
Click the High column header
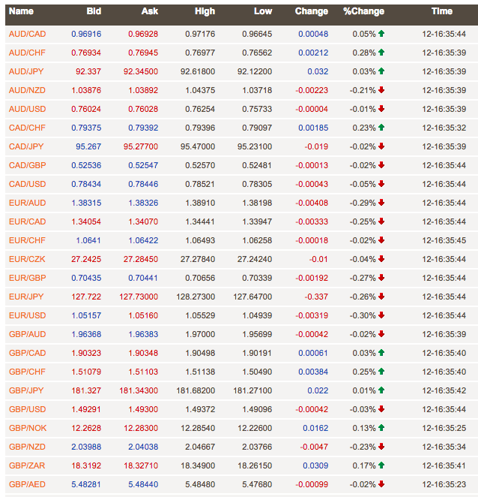coord(204,12)
